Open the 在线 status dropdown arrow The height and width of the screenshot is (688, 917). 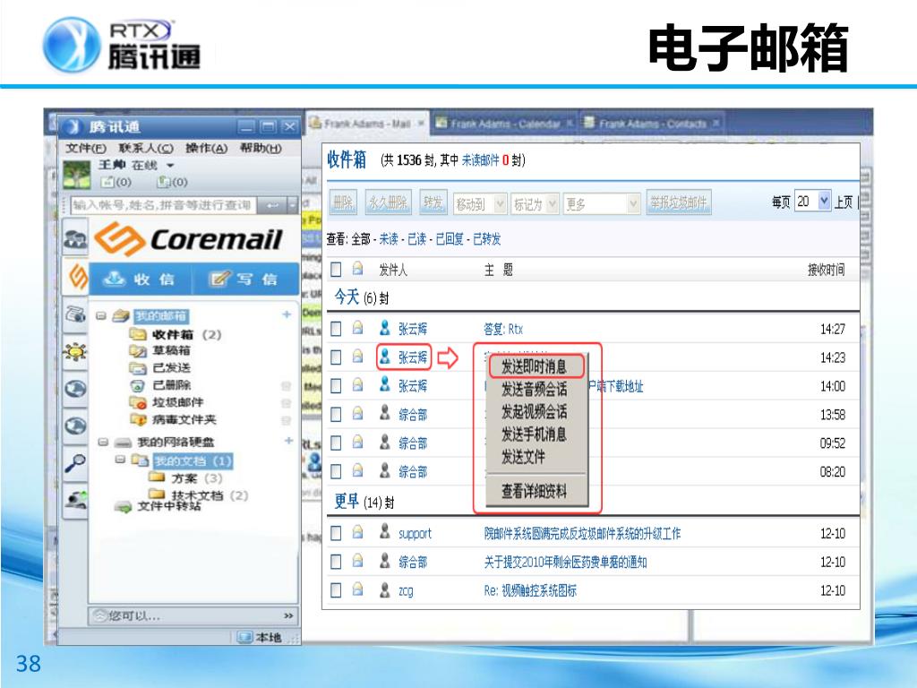(x=170, y=166)
